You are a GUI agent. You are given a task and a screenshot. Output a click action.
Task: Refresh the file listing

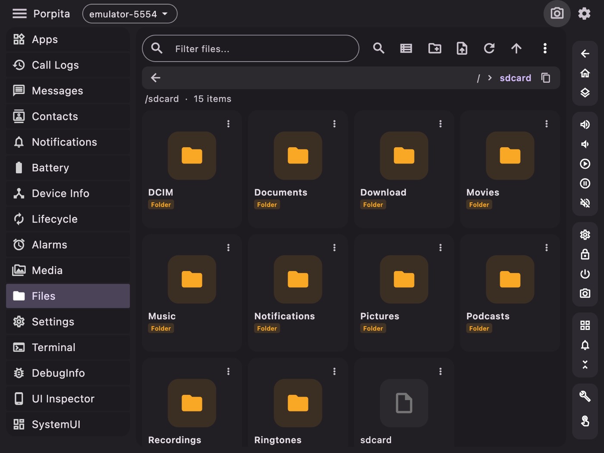tap(489, 48)
